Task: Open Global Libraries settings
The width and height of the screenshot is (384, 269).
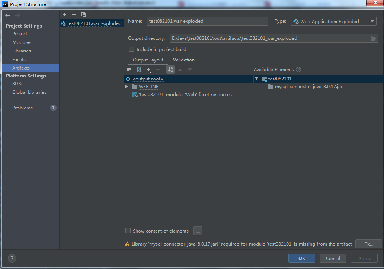Action: (29, 92)
